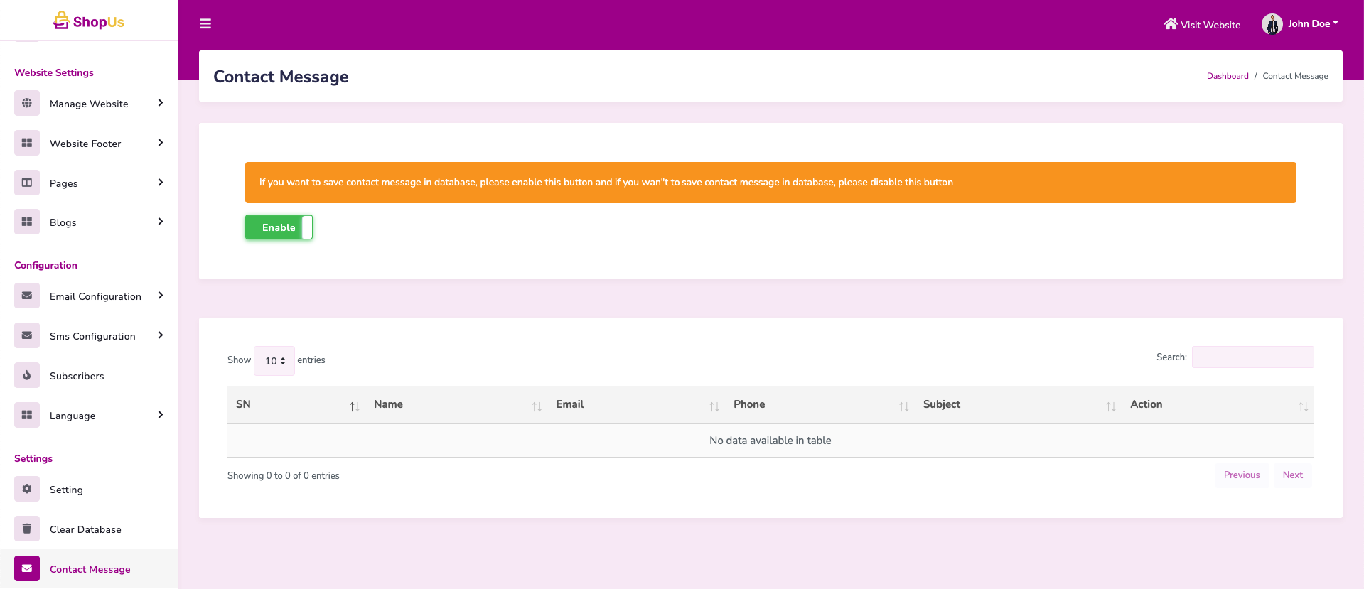Click the Setting gear icon
This screenshot has width=1364, height=589.
[x=27, y=489]
